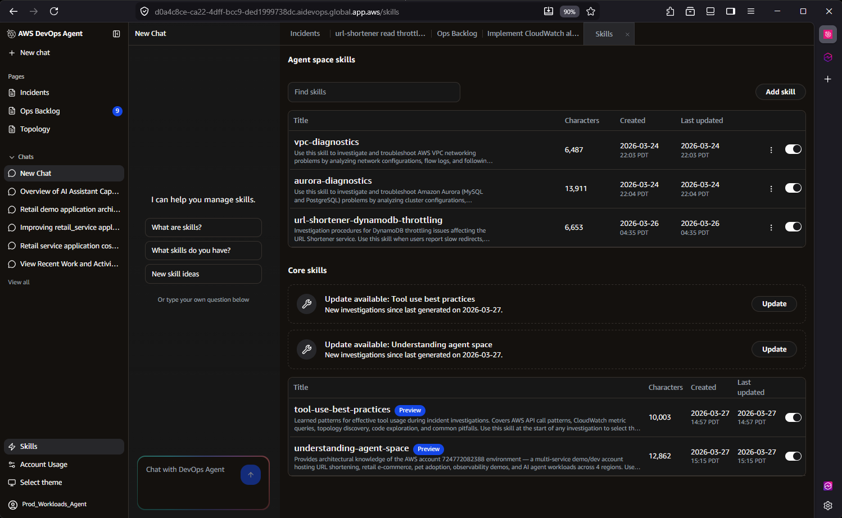
Task: Open the Incidents tab at the top
Action: [305, 33]
